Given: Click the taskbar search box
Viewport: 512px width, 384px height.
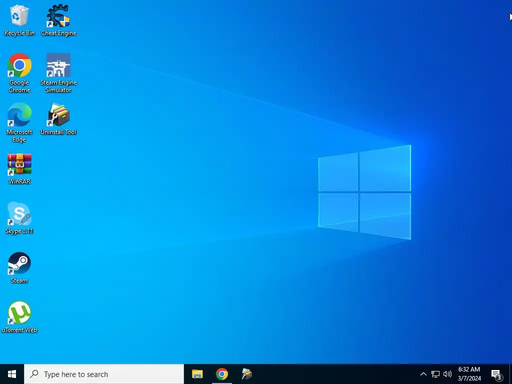Looking at the screenshot, I should (104, 374).
